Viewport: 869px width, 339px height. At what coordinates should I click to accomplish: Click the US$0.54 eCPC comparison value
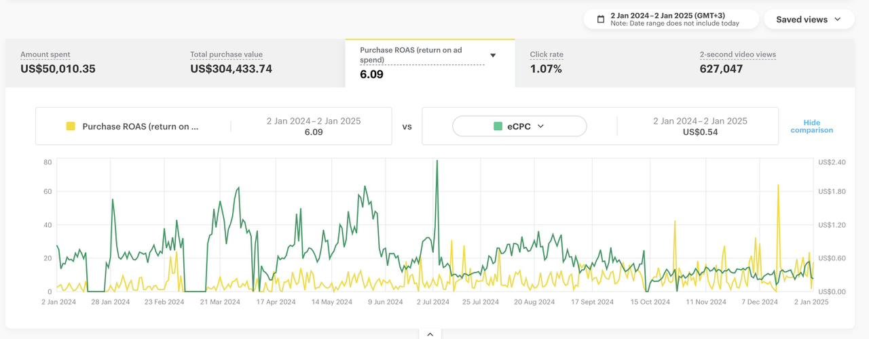click(700, 132)
